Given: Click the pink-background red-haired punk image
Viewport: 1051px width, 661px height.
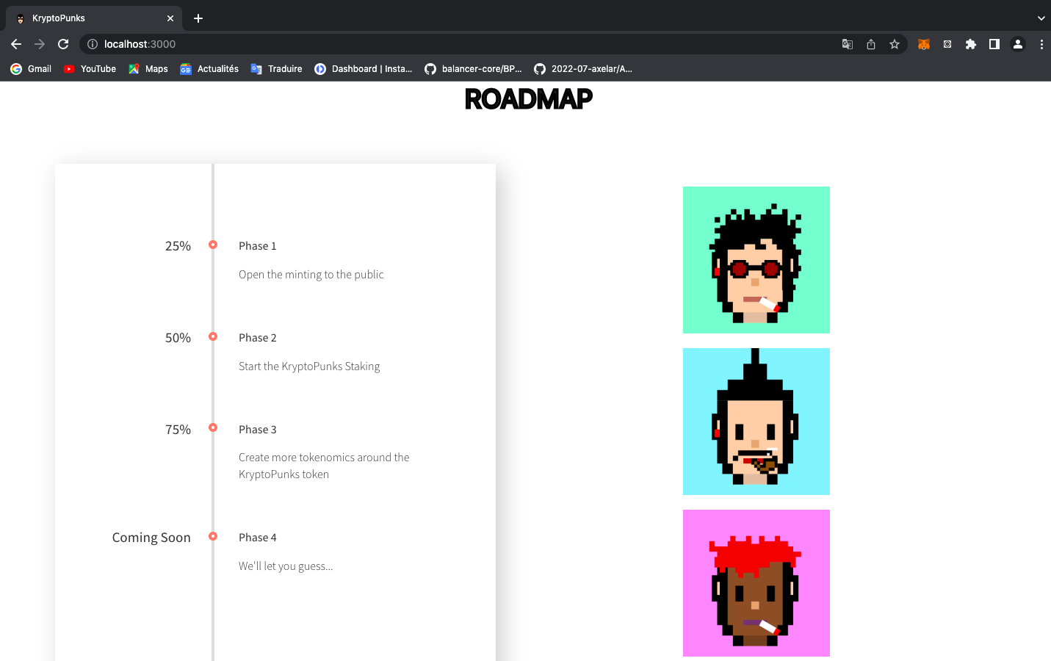Looking at the screenshot, I should (x=756, y=583).
